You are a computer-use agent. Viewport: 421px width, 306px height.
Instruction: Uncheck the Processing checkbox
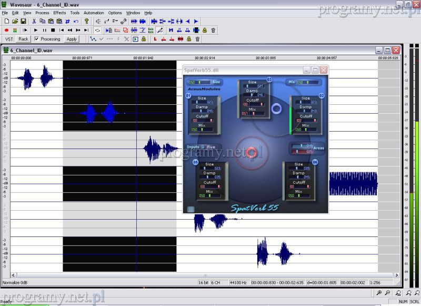pyautogui.click(x=36, y=39)
